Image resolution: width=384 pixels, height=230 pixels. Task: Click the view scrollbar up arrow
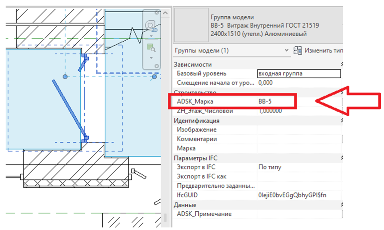165,13
